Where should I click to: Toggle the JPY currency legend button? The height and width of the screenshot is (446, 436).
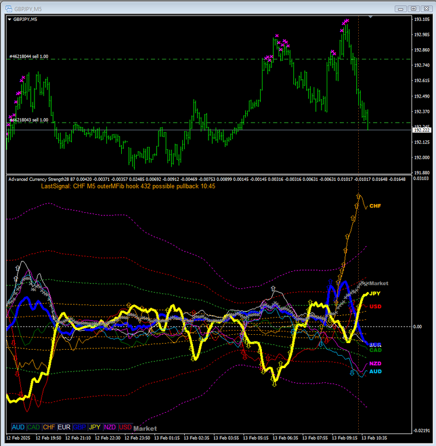94,427
